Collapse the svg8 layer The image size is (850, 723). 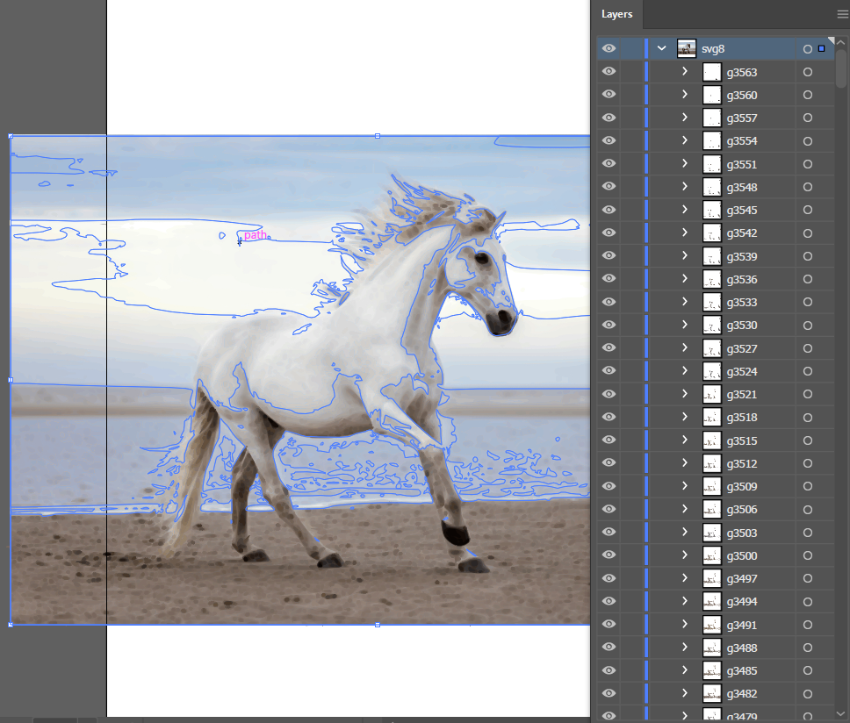661,48
